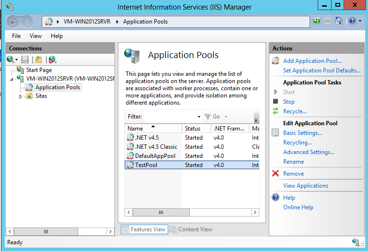Select Sites in the Connections tree
The height and width of the screenshot is (251, 368).
(x=41, y=96)
